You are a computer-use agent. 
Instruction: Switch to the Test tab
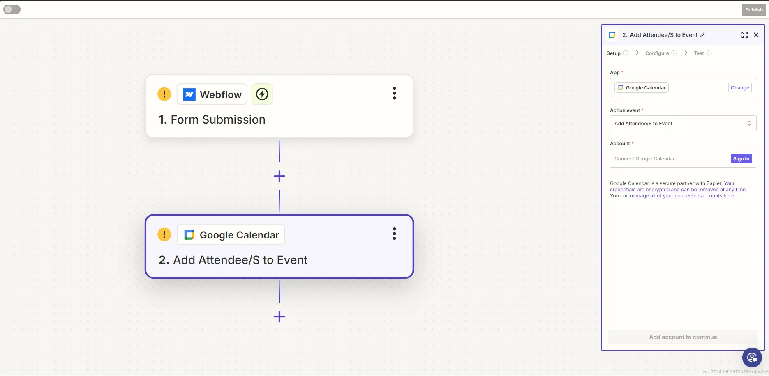[699, 53]
